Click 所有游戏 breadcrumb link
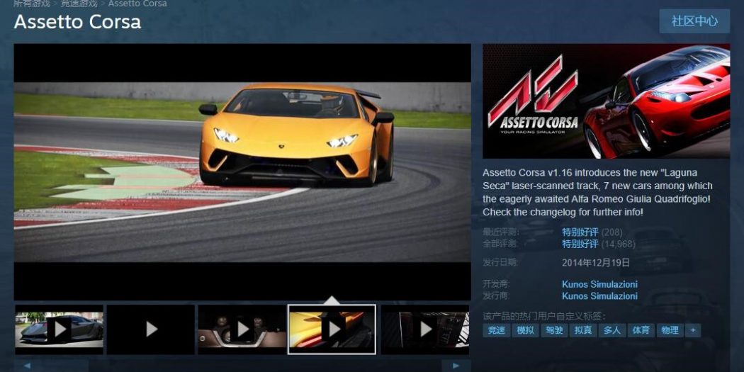 coord(32,4)
